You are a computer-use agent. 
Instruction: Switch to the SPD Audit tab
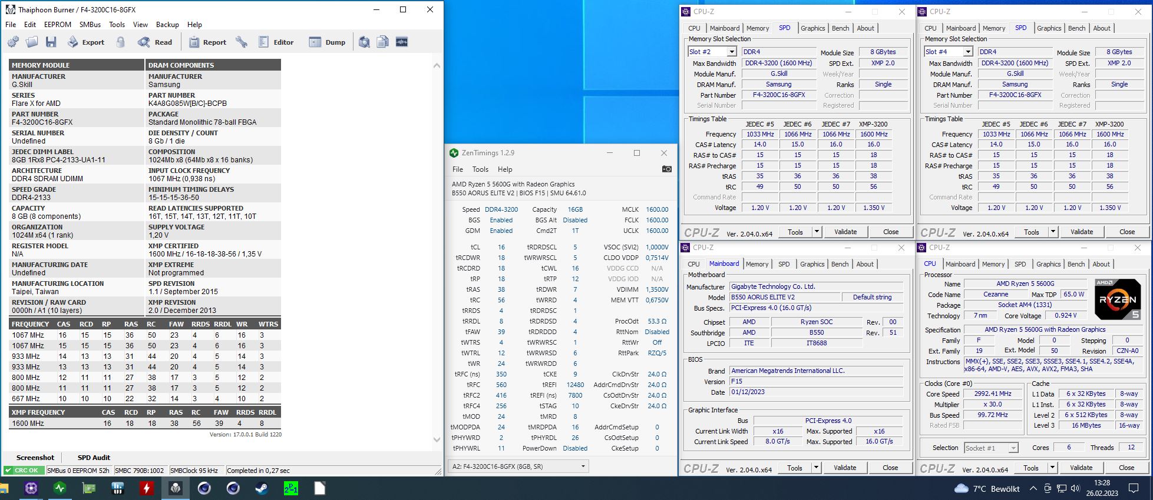[x=94, y=457]
